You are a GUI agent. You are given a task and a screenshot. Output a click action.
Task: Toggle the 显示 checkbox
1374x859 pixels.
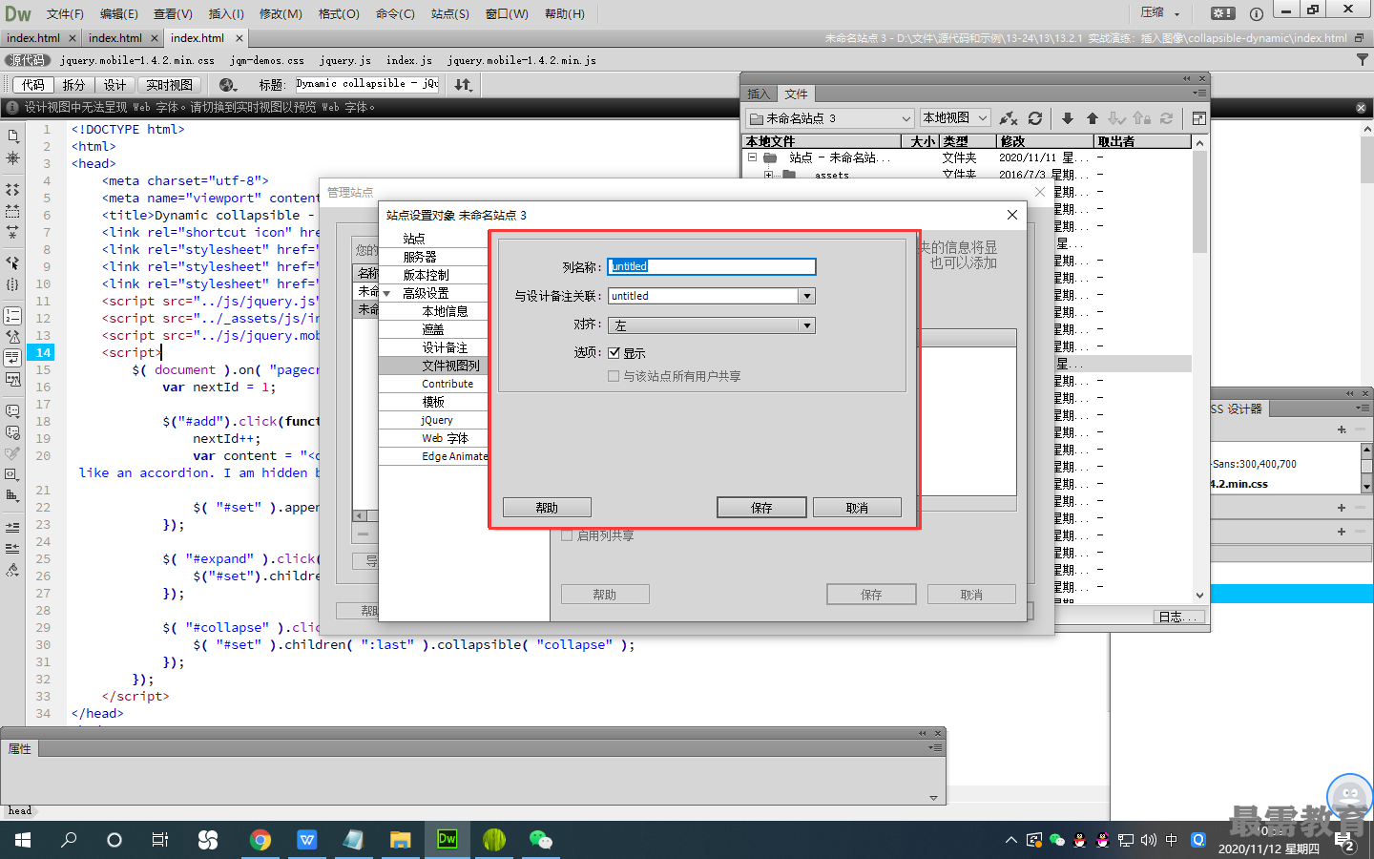(614, 353)
